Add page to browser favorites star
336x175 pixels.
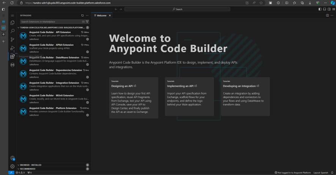(x=261, y=3)
